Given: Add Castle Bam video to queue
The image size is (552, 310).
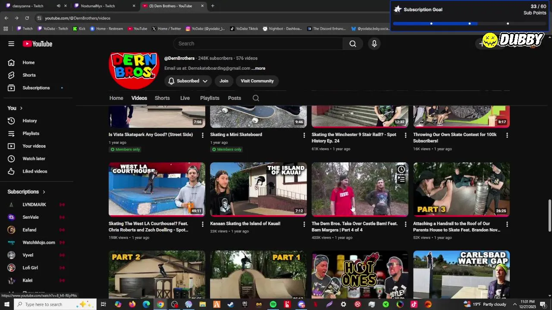Looking at the screenshot, I should pyautogui.click(x=401, y=180).
